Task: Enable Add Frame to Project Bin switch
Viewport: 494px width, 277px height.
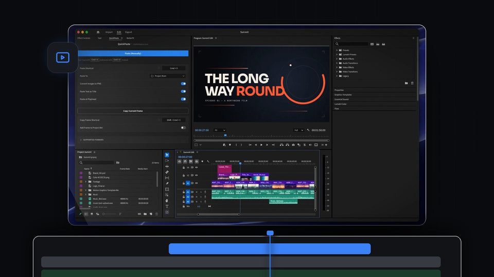Action: click(183, 128)
